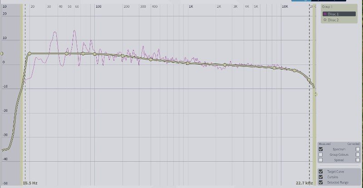The height and width of the screenshot is (188, 363).
Task: Hide the Target Curve
Action: coord(321,172)
